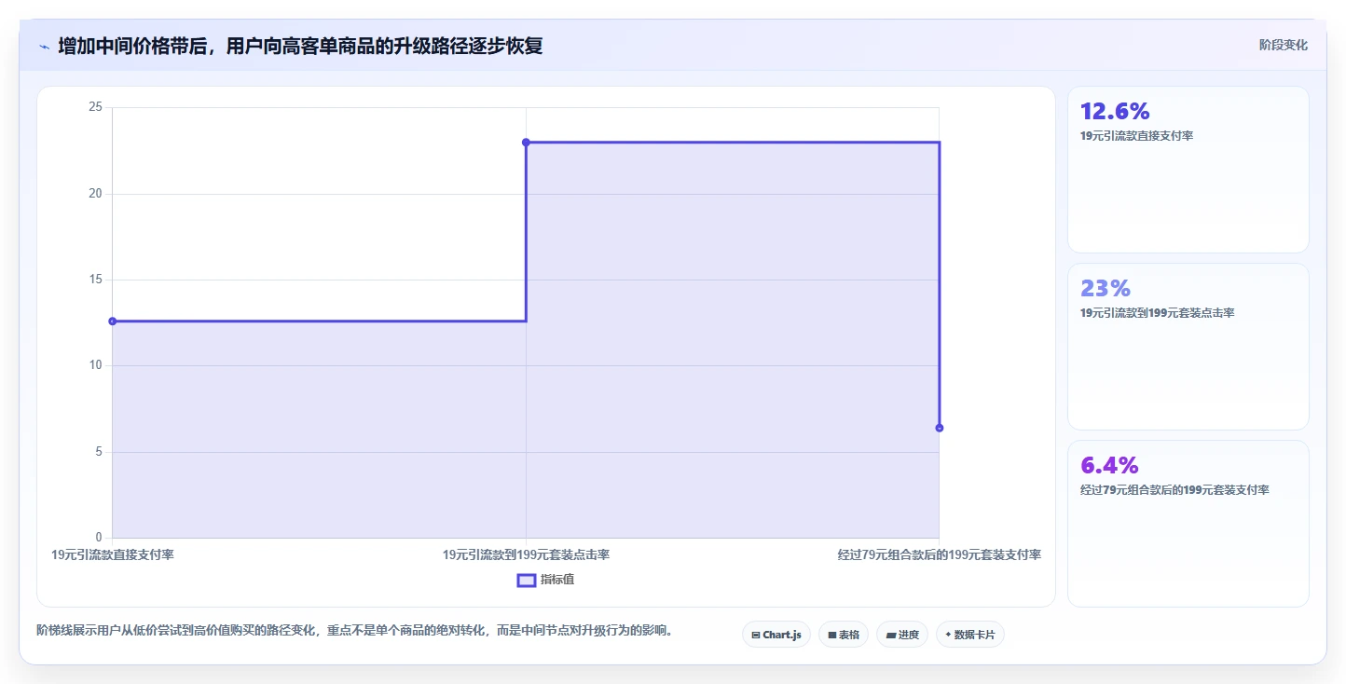Click the chart data point at 23
The image size is (1346, 684).
[x=526, y=143]
